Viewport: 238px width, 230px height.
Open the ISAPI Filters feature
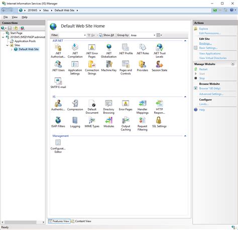[58, 122]
